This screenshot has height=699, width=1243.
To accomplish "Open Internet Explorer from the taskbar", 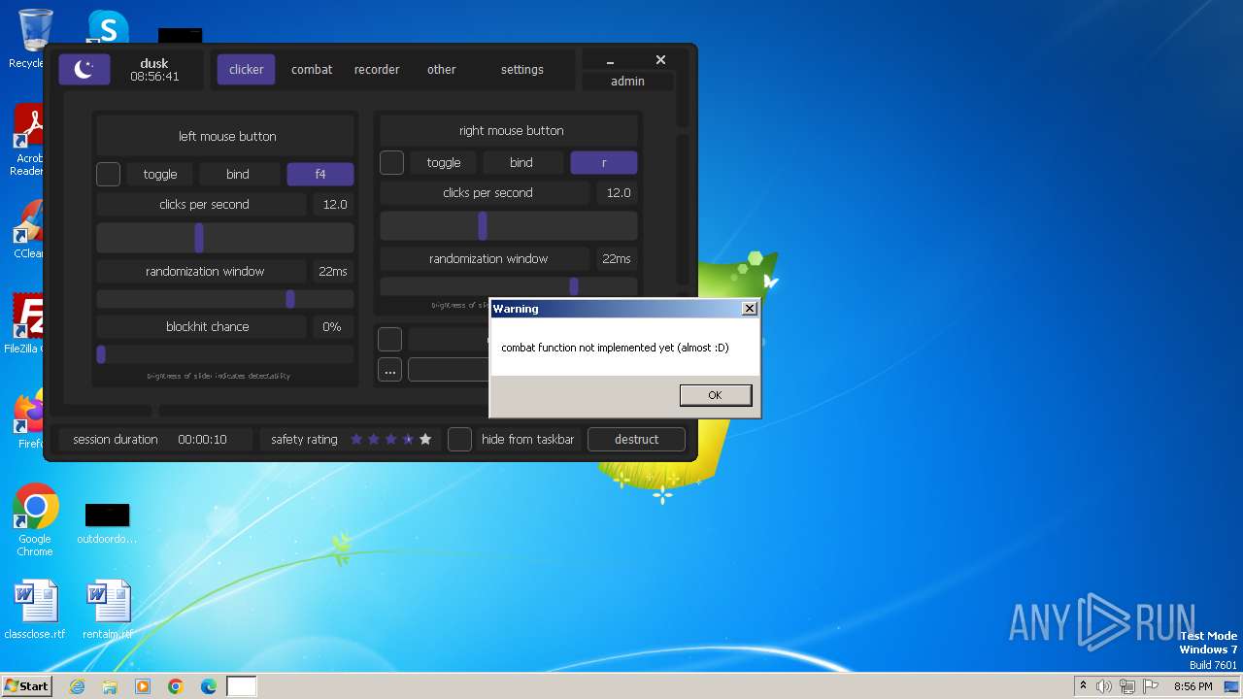I will pyautogui.click(x=78, y=686).
